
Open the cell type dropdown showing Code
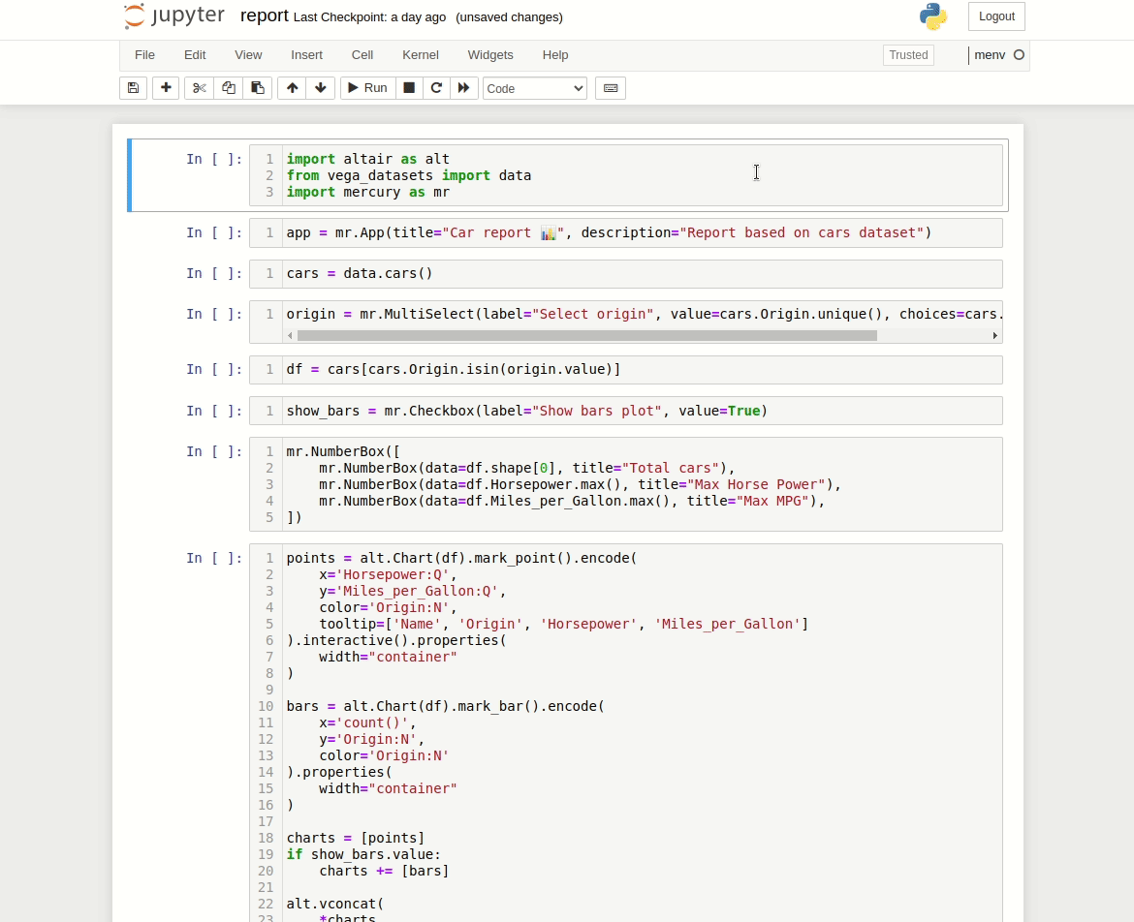534,88
